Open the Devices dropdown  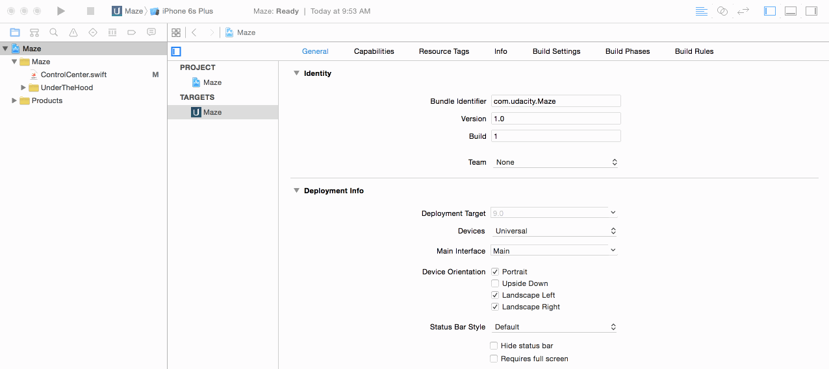554,231
